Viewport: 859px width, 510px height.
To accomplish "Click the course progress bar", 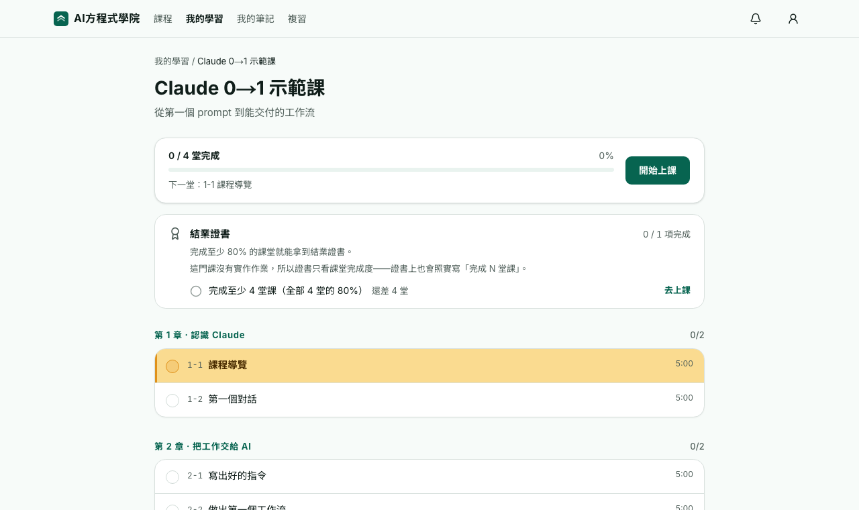I will click(x=391, y=170).
